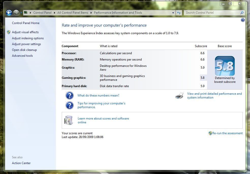Open the address bar history dropdown
This screenshot has width=250, height=174.
click(173, 13)
